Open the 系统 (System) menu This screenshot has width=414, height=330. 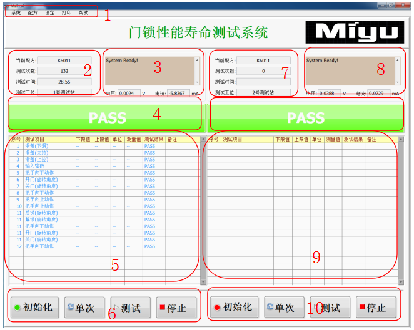(x=16, y=12)
